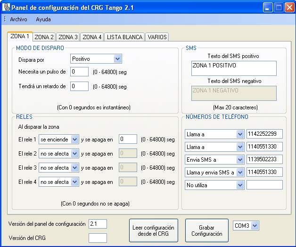Open the El rele 3 action dropdown
296x247 pixels.
pos(59,168)
